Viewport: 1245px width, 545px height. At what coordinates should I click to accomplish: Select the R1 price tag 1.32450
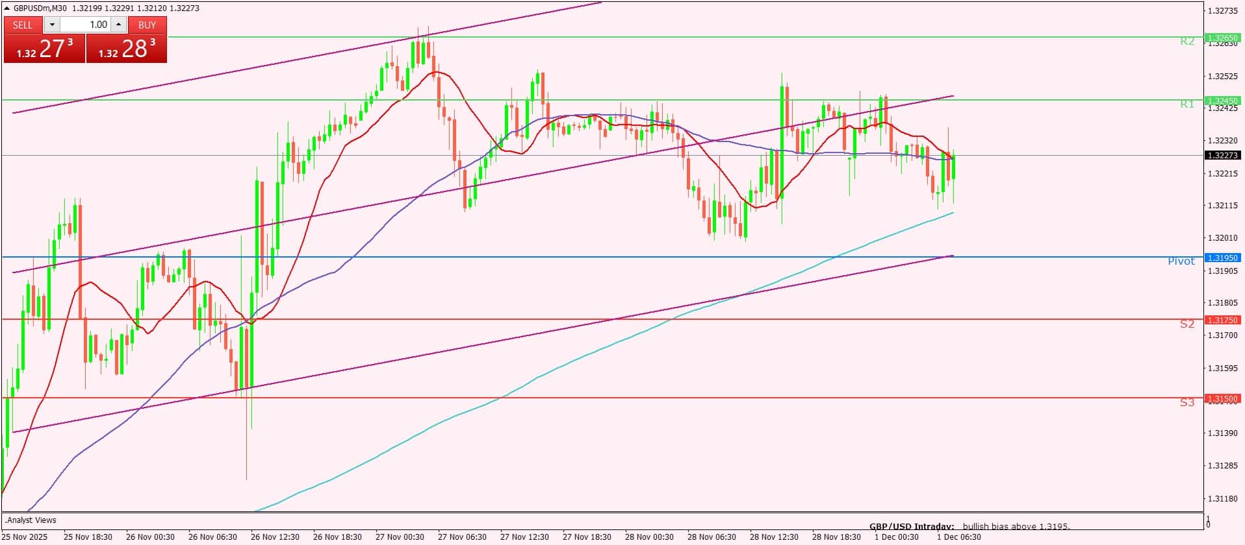1222,101
